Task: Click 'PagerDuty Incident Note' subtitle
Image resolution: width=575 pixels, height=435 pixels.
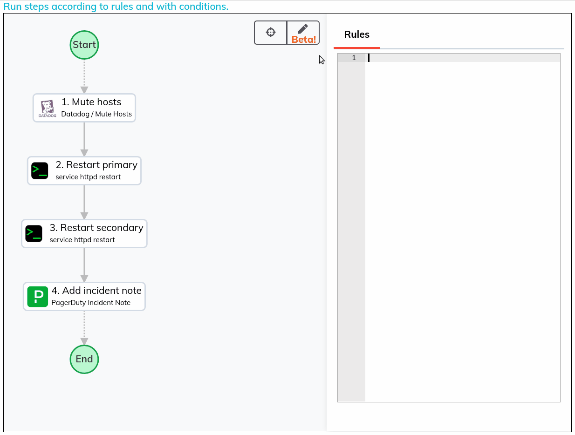Action: point(91,303)
